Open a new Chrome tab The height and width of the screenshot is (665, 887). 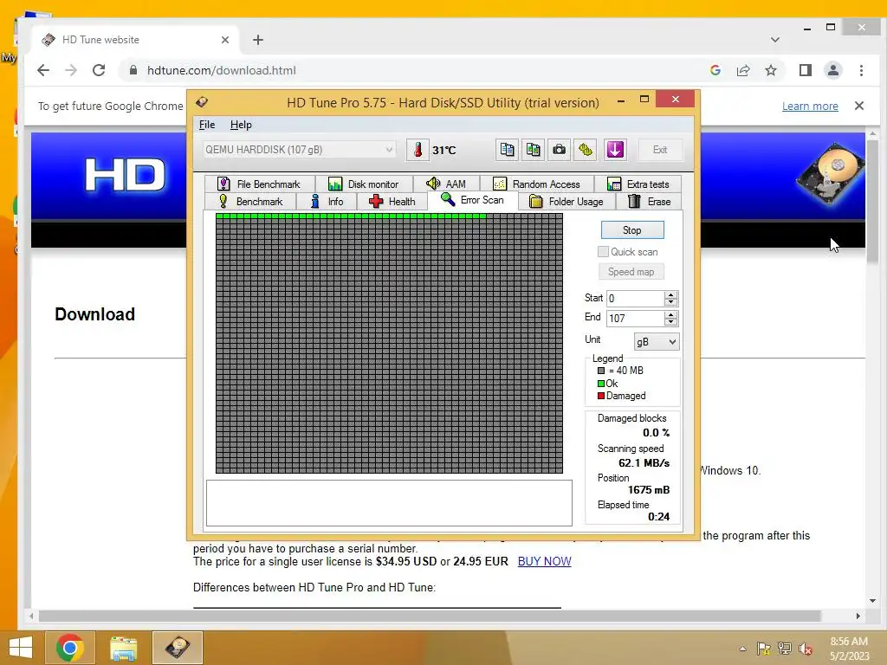click(258, 40)
